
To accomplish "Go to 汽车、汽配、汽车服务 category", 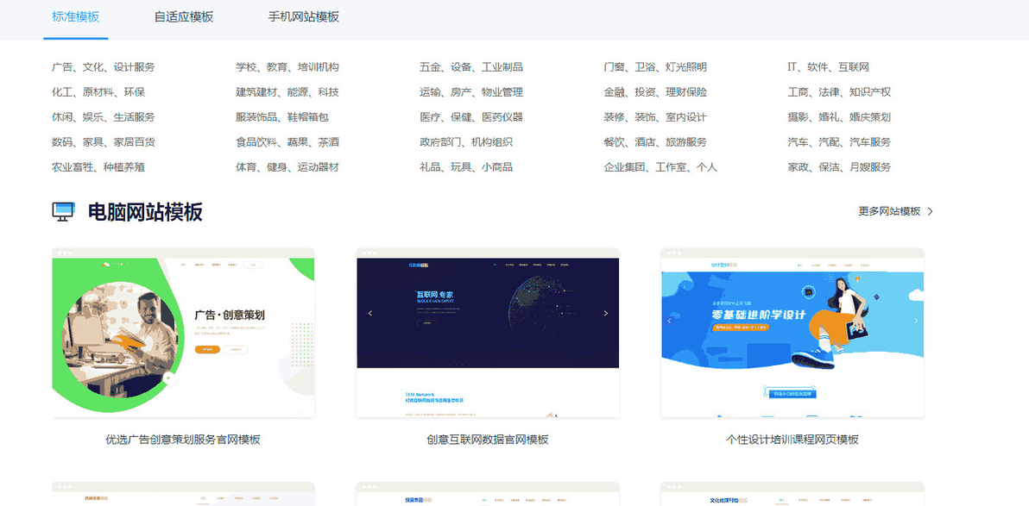I will (x=839, y=141).
